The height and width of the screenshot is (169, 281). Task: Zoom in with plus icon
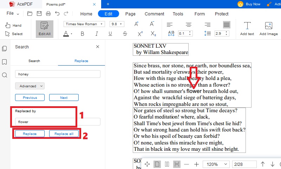196,164
